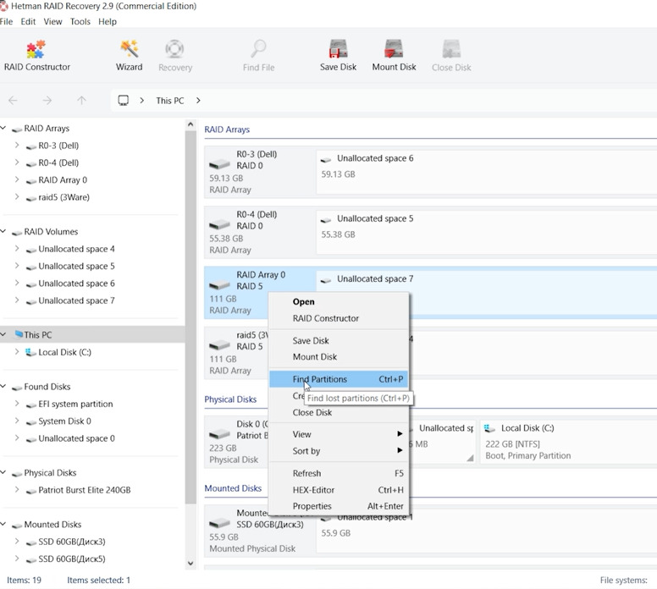This screenshot has width=657, height=589.
Task: Select the mounted SSD 60GB(Диск3) drive icon
Action: [219, 522]
